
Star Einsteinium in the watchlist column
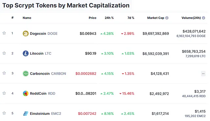(4, 113)
